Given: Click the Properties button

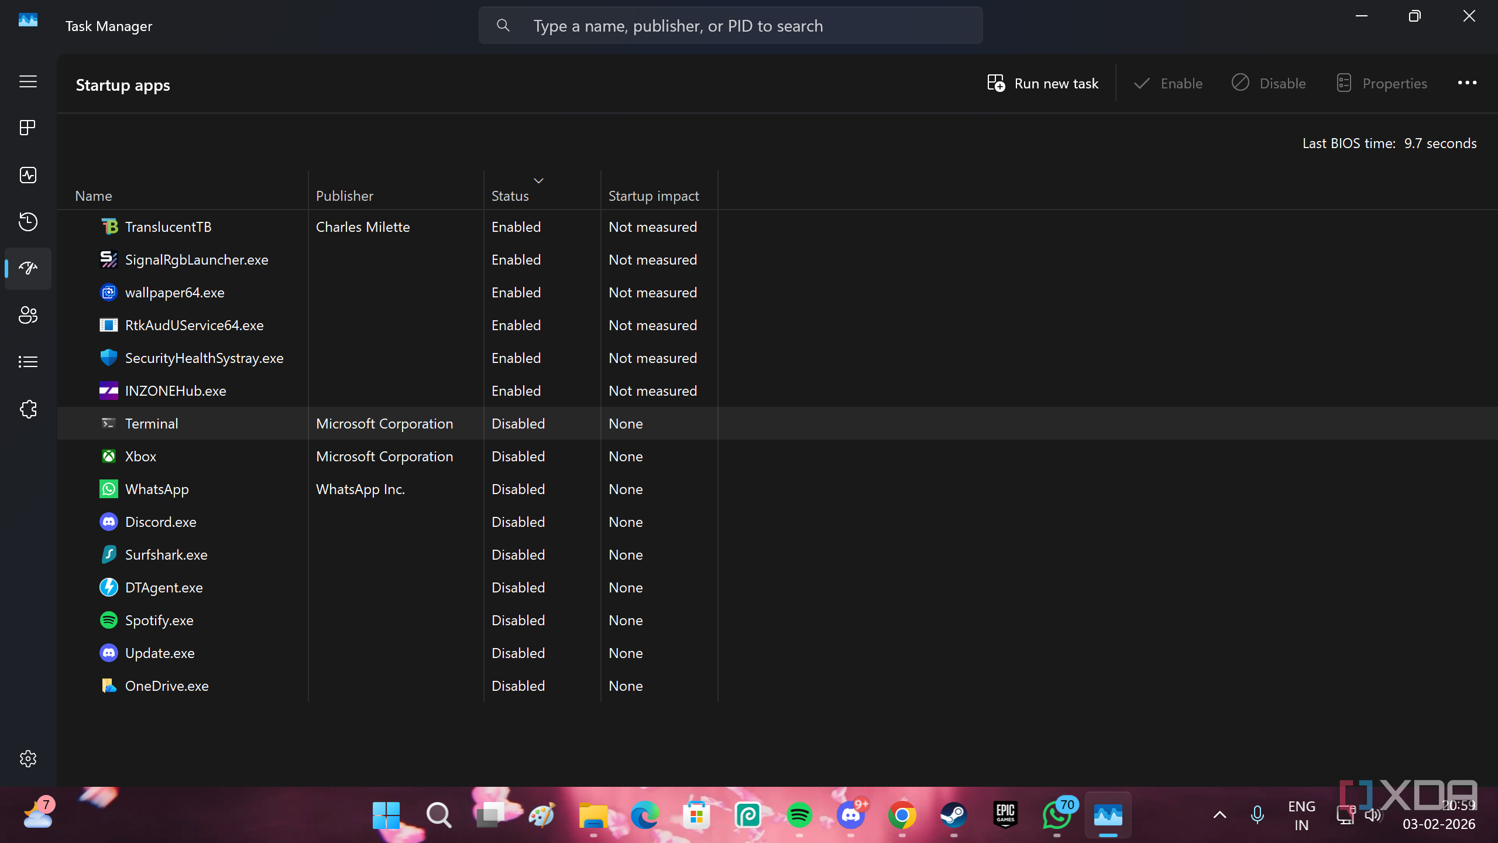Looking at the screenshot, I should tap(1382, 83).
